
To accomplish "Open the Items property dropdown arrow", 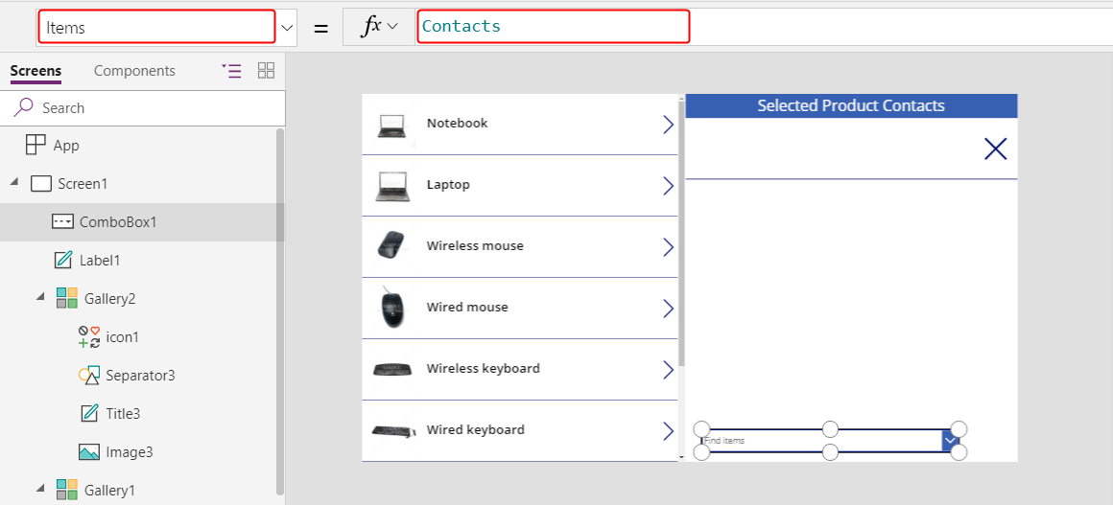I will click(287, 28).
